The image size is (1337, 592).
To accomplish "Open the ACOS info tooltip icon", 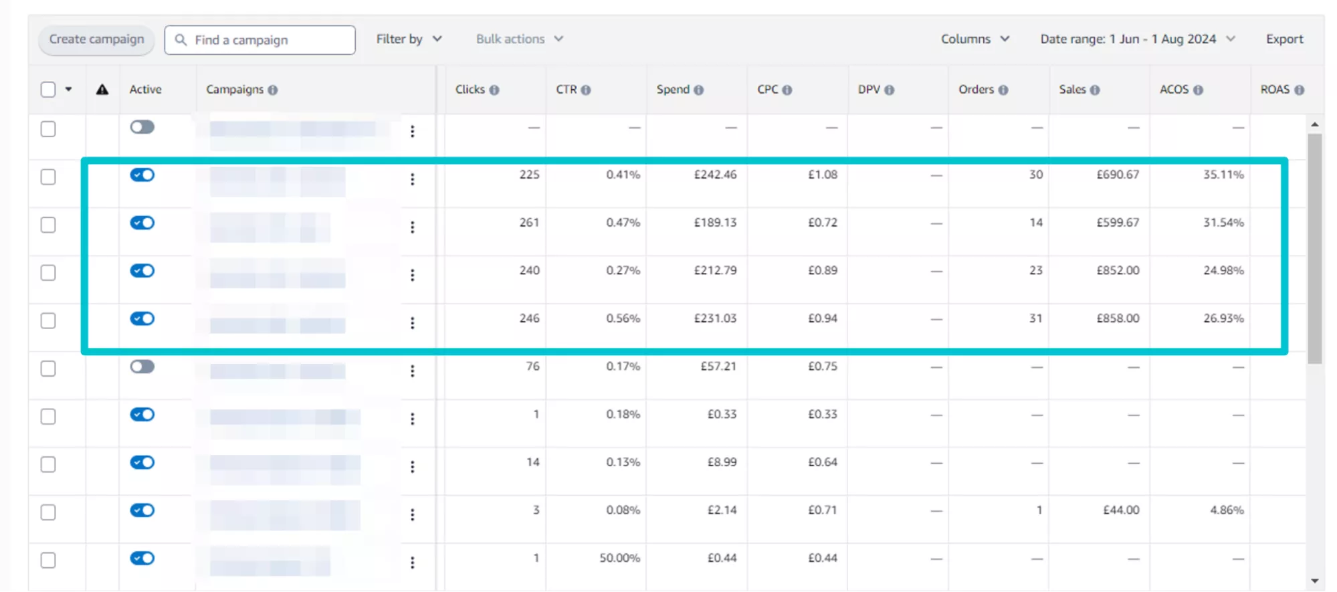I will [x=1197, y=90].
